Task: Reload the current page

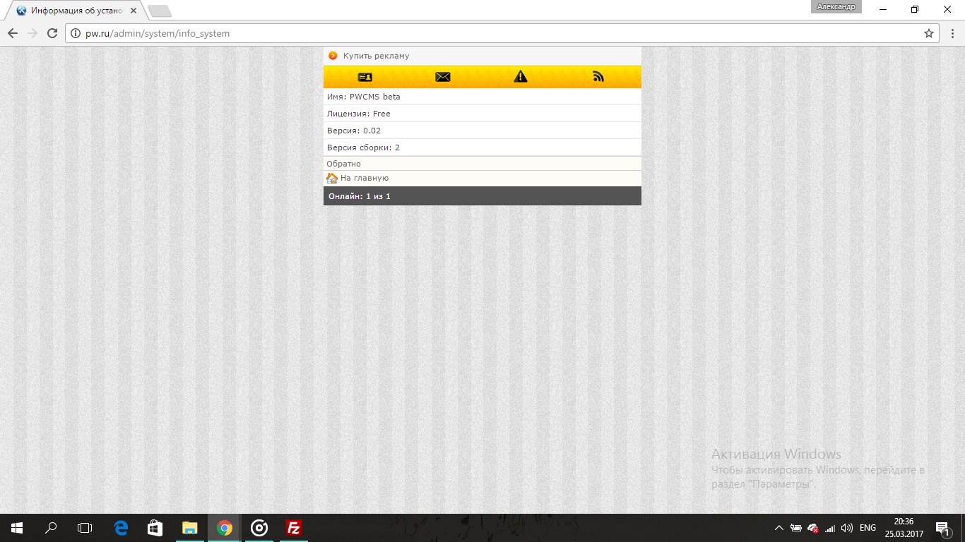Action: pyautogui.click(x=52, y=33)
